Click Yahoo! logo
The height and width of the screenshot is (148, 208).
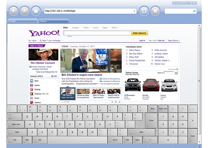[x=44, y=33]
